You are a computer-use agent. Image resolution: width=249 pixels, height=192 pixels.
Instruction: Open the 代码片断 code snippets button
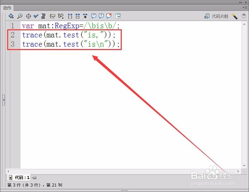click(216, 16)
